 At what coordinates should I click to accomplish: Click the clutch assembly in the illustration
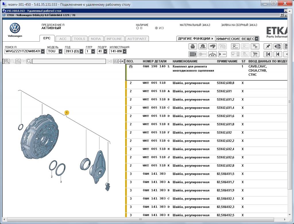click(x=39, y=136)
